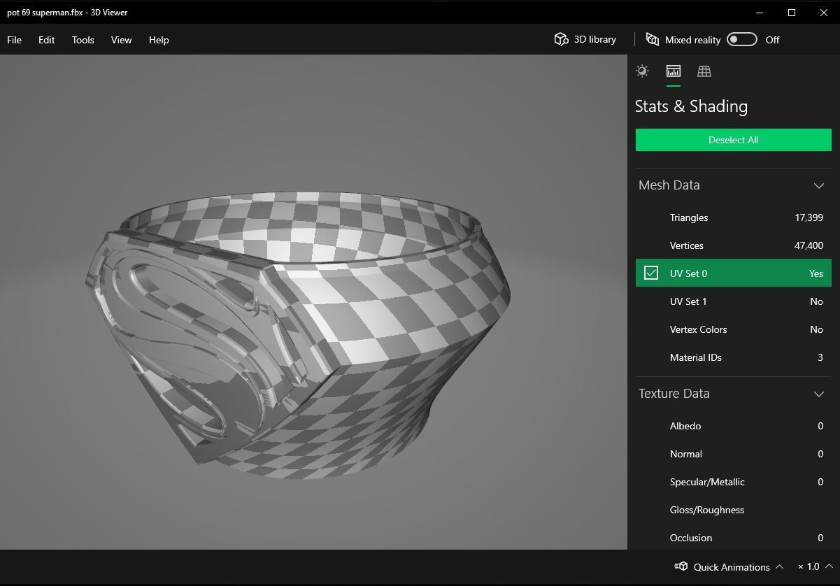The height and width of the screenshot is (586, 840).
Task: Click the Mixed reality icon
Action: coord(652,39)
